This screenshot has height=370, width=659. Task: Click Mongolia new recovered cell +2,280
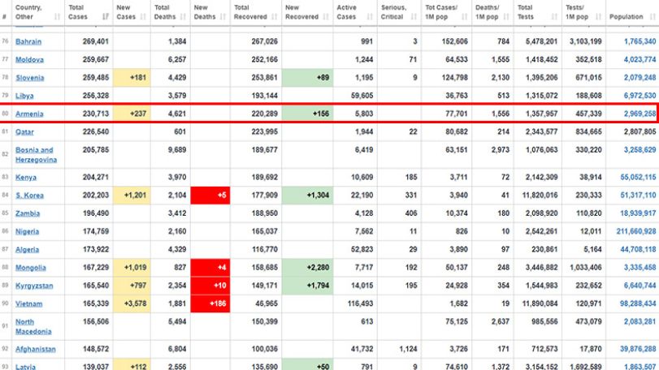pyautogui.click(x=307, y=268)
